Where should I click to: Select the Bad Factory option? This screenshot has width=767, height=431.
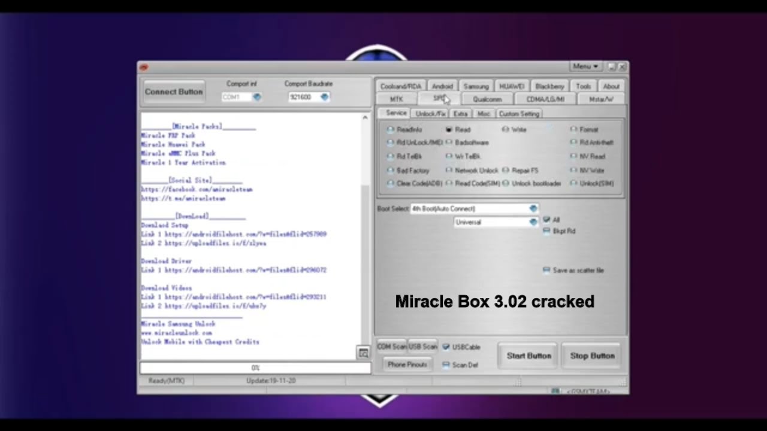point(408,171)
